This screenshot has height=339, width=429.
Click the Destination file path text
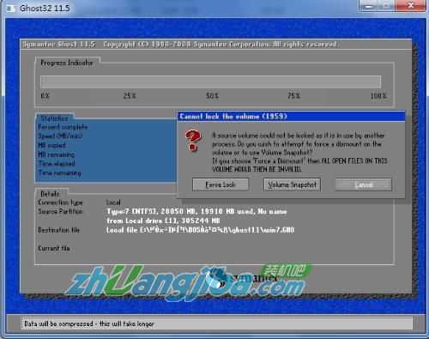[x=200, y=230]
